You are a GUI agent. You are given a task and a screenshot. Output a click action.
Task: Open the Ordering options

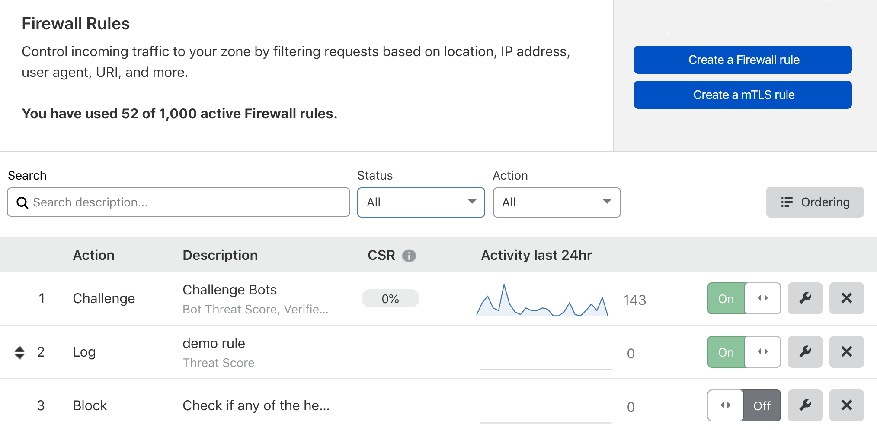814,202
